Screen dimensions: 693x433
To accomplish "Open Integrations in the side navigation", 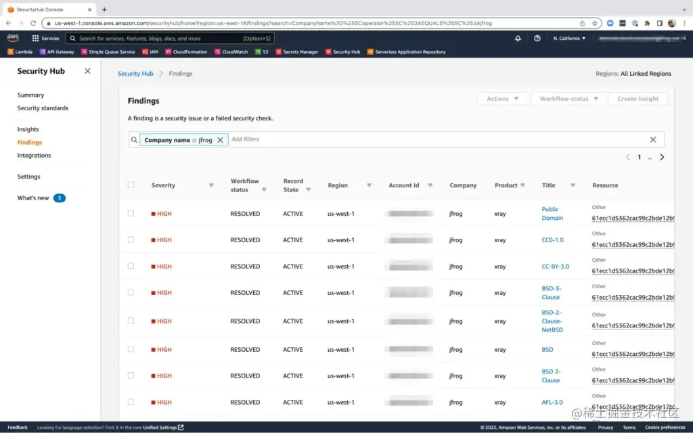I will (x=34, y=155).
